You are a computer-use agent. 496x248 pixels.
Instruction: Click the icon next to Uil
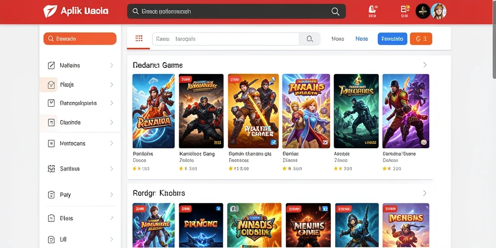point(51,239)
